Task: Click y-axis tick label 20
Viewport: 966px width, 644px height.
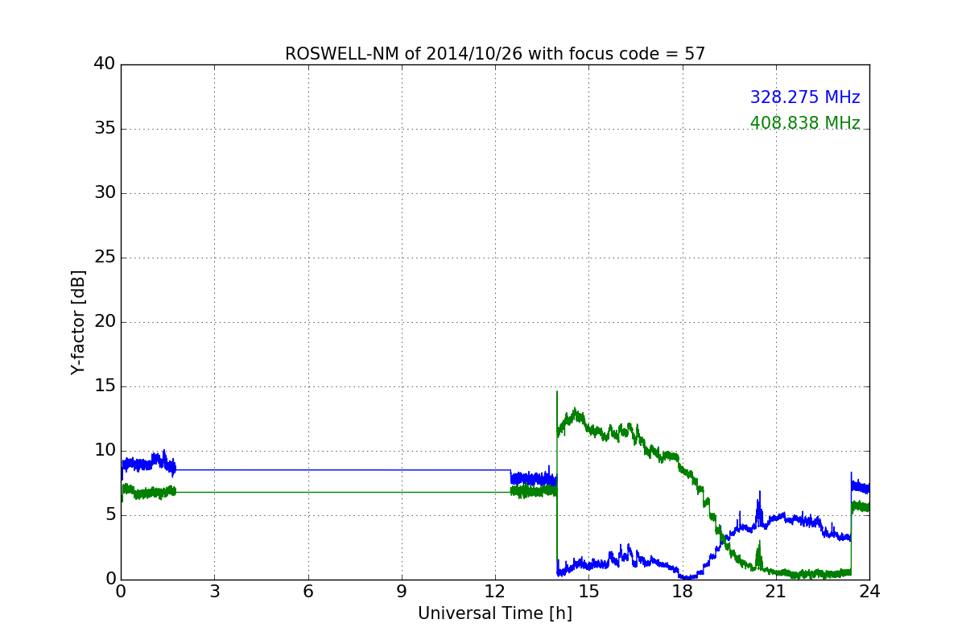Action: pos(104,322)
